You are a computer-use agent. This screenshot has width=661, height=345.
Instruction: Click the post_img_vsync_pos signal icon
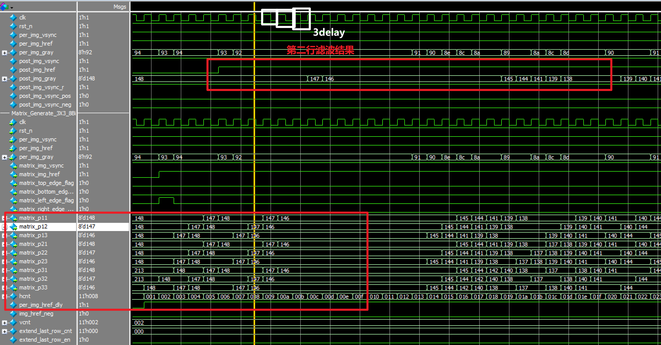pos(13,96)
